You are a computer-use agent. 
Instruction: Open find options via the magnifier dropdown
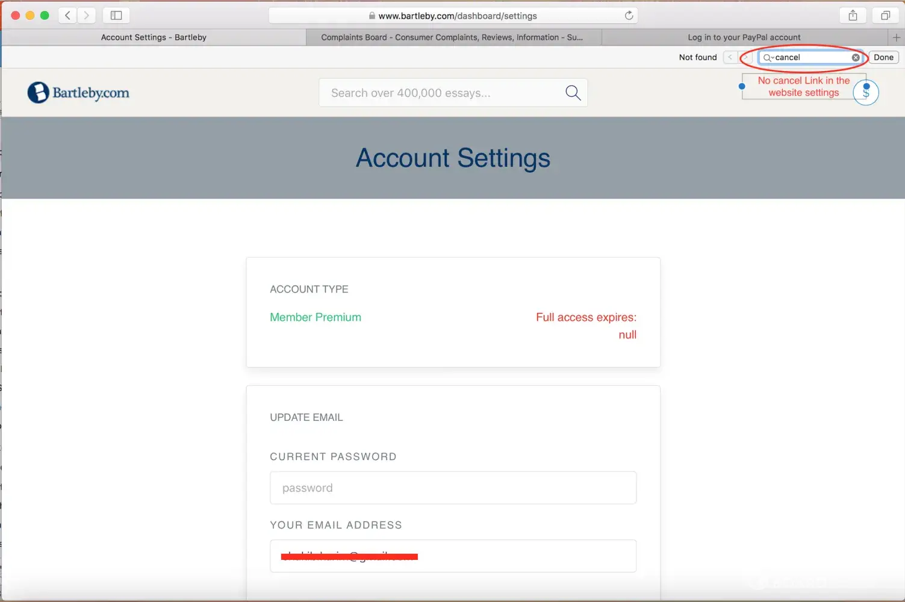click(768, 58)
